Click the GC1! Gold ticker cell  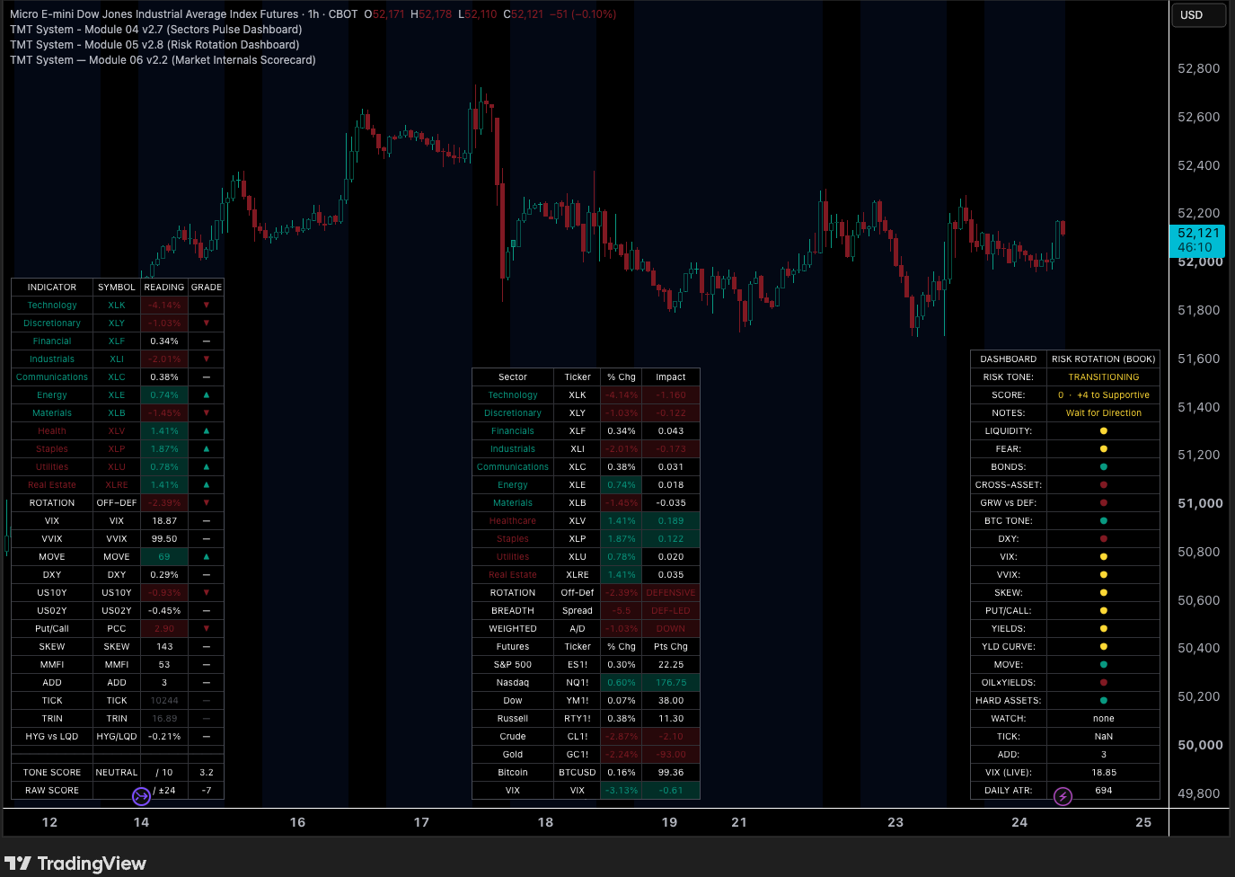click(578, 755)
